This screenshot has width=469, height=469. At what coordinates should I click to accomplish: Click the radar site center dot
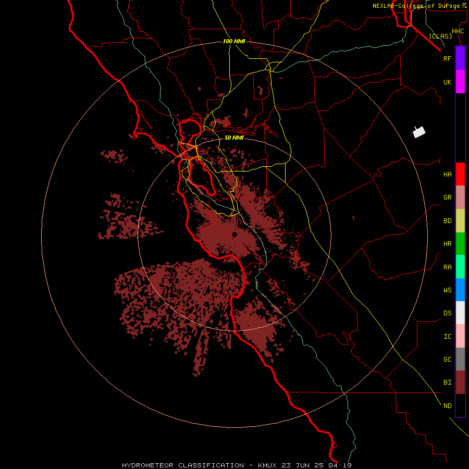point(234,234)
